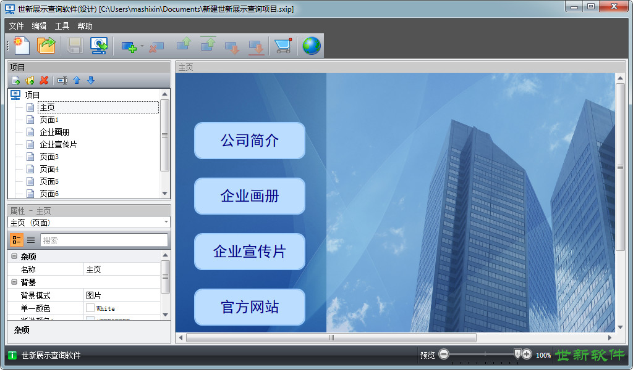Click the 公司简介 button on canvas
Screen dimensions: 633x370
250,141
